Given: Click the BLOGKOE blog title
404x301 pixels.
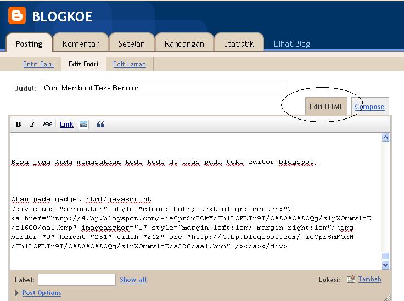Looking at the screenshot, I should click(x=62, y=16).
